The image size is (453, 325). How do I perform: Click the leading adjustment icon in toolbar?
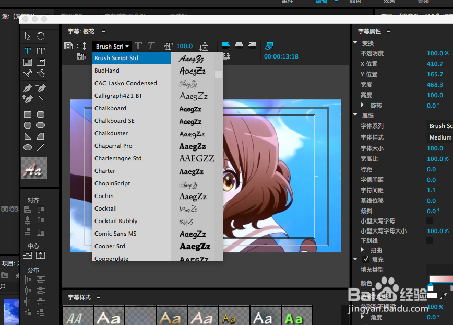click(204, 47)
